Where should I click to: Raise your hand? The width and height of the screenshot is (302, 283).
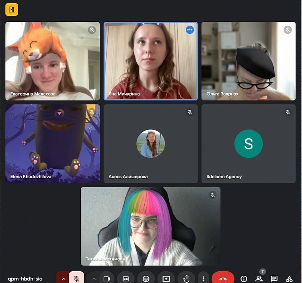(186, 279)
